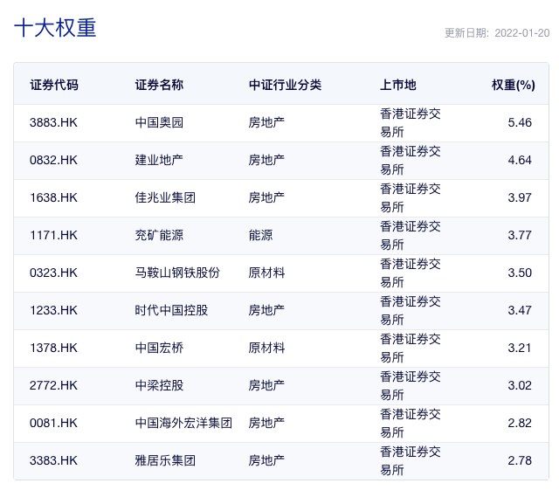Click the 上市地 column header
Image resolution: width=559 pixels, height=497 pixels.
398,85
